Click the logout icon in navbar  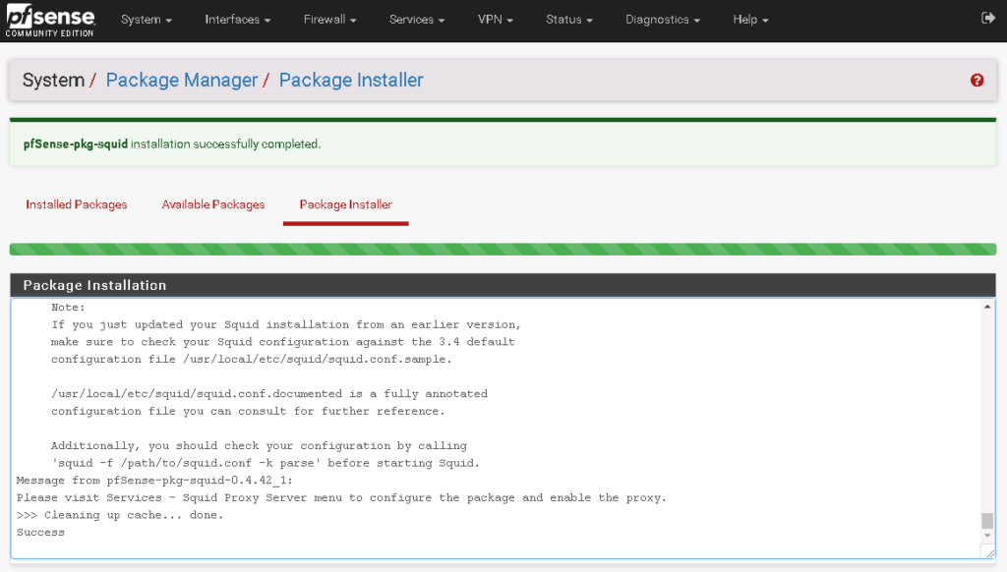[987, 19]
